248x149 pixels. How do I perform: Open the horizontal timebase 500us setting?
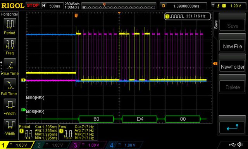click(52, 6)
